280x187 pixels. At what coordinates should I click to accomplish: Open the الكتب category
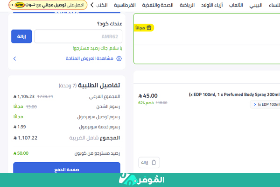(101, 5)
